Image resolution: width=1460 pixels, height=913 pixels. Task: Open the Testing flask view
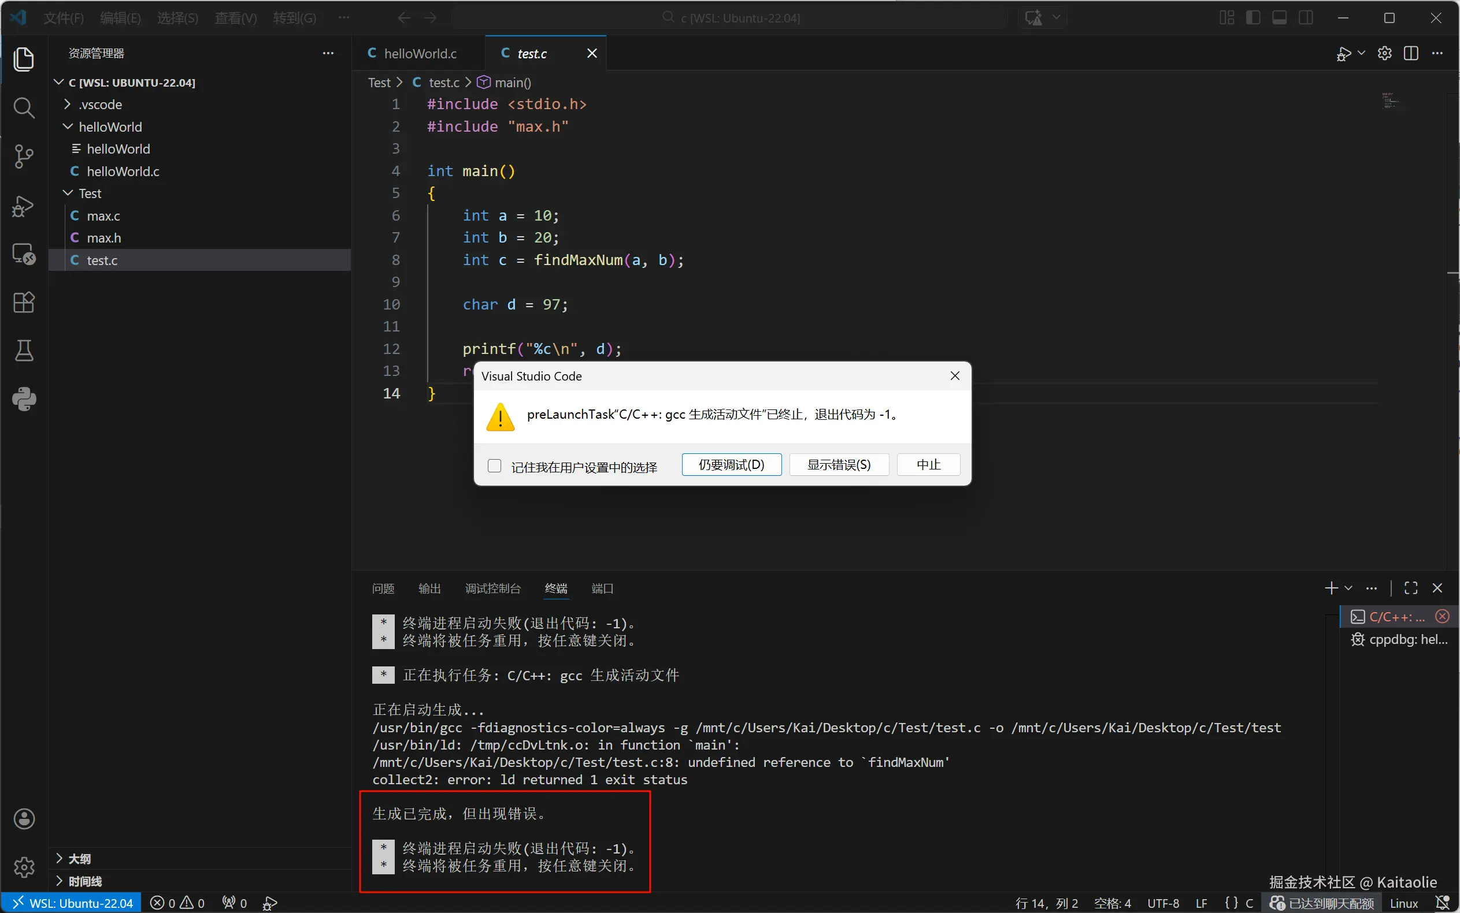(24, 350)
